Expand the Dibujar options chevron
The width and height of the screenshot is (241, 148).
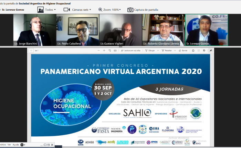click(158, 51)
